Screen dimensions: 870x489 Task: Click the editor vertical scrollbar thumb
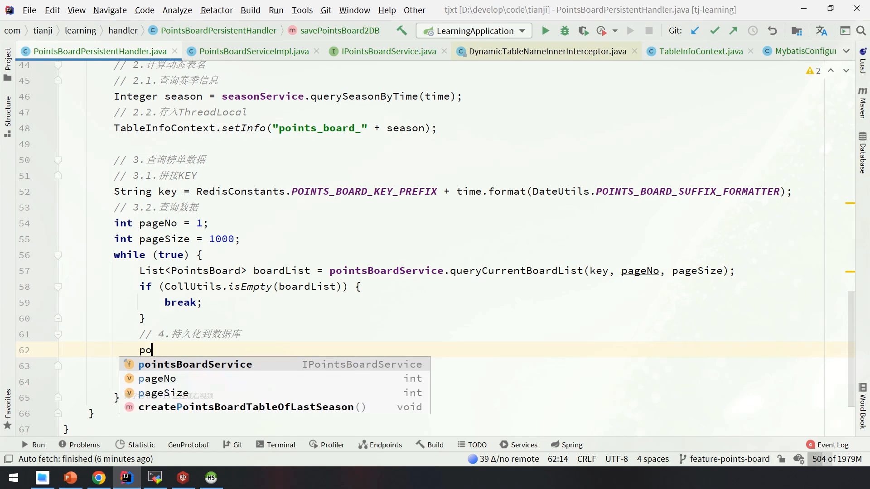[851, 349]
